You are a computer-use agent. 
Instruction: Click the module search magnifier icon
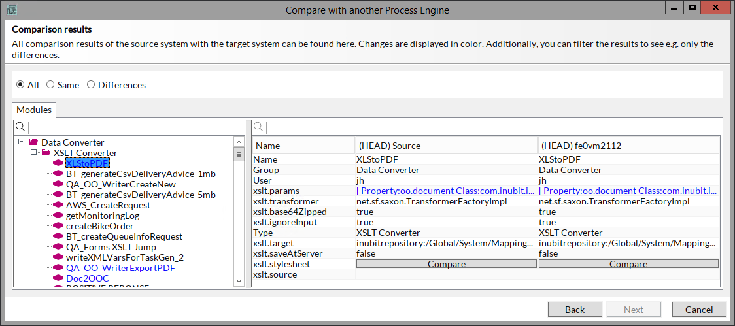point(20,127)
